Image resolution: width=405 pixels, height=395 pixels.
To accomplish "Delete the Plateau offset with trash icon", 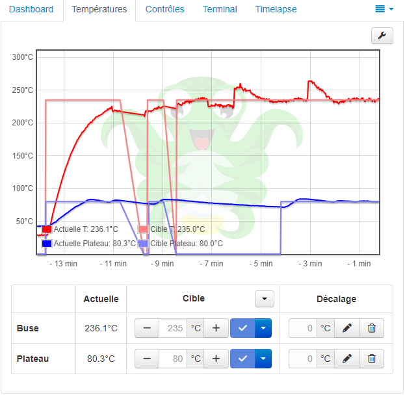I will (372, 359).
